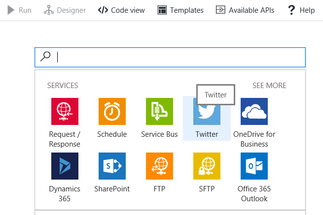Click the SEE MORE services link
The height and width of the screenshot is (215, 323).
tap(269, 86)
